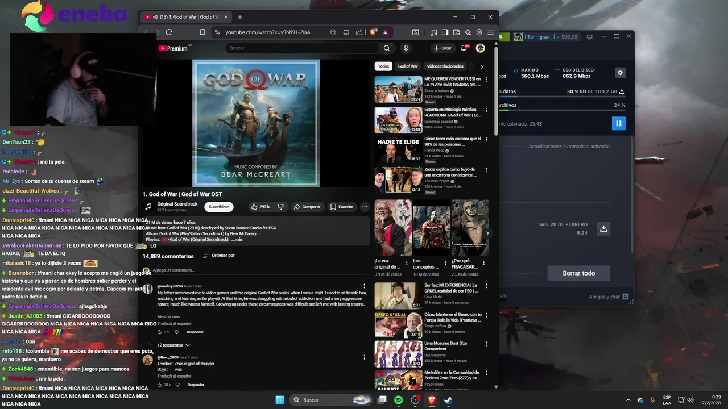Toggle the Brave sidebar panel icon
The width and height of the screenshot is (728, 409).
tap(445, 32)
